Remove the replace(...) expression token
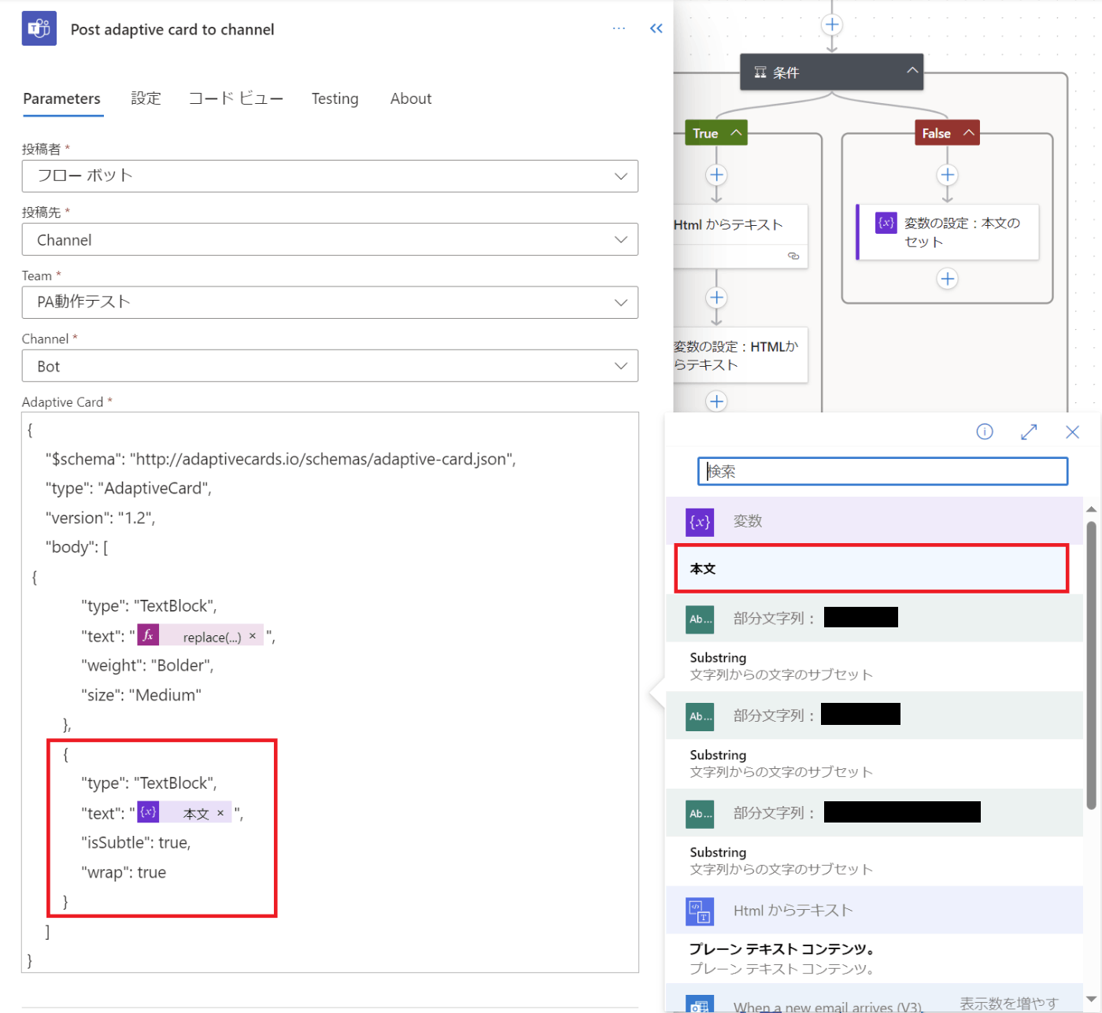The image size is (1102, 1013). 253,636
